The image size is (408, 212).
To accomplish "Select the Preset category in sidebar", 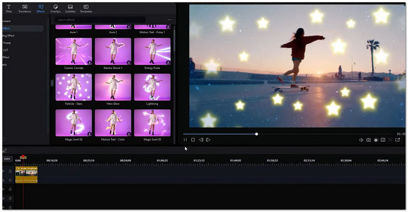I will coord(7,43).
